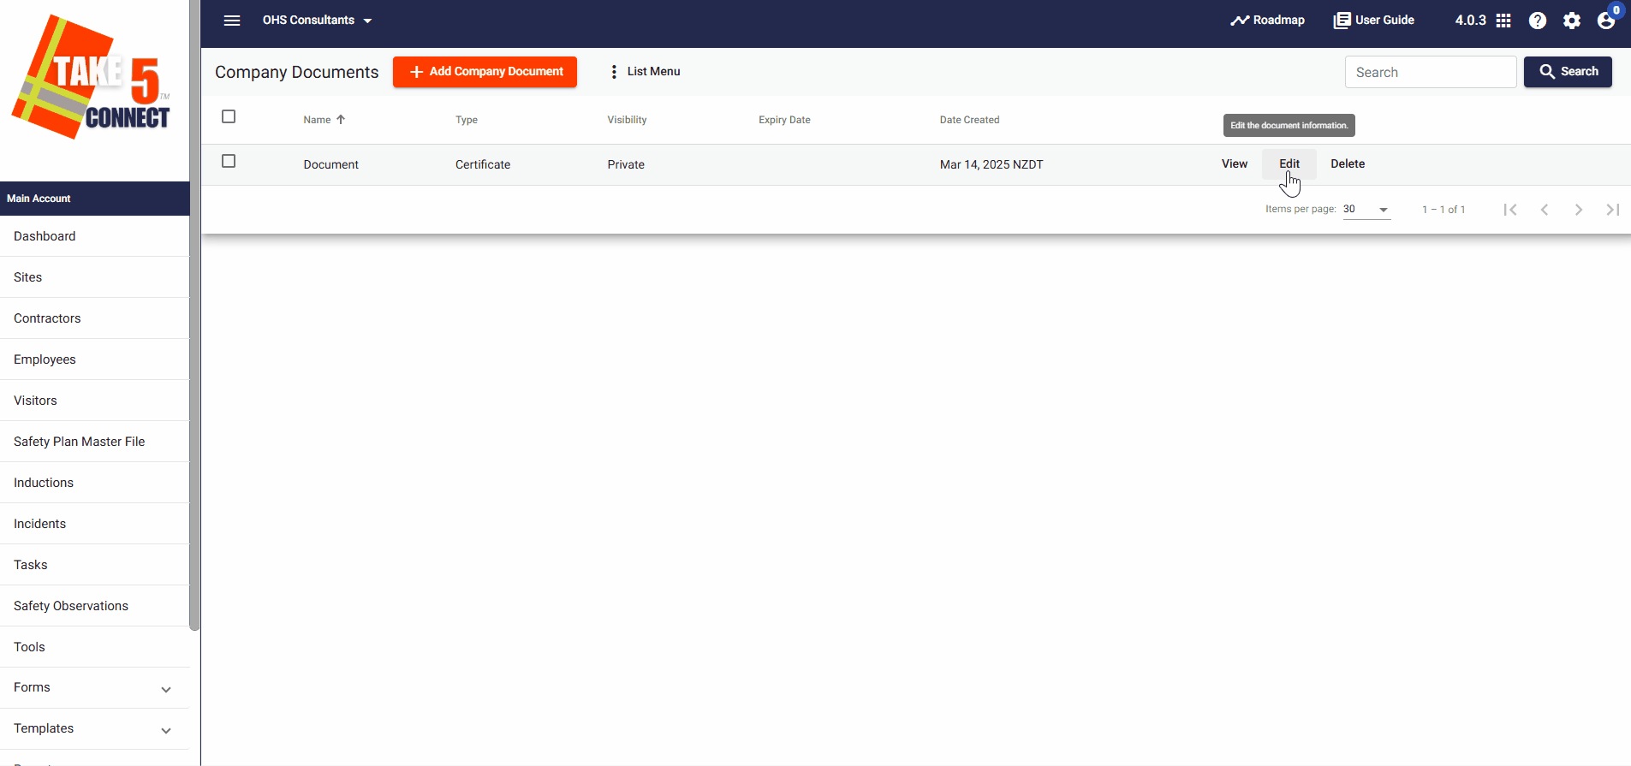Viewport: 1631px width, 766px height.
Task: Open Tasks in the sidebar
Action: tap(94, 565)
